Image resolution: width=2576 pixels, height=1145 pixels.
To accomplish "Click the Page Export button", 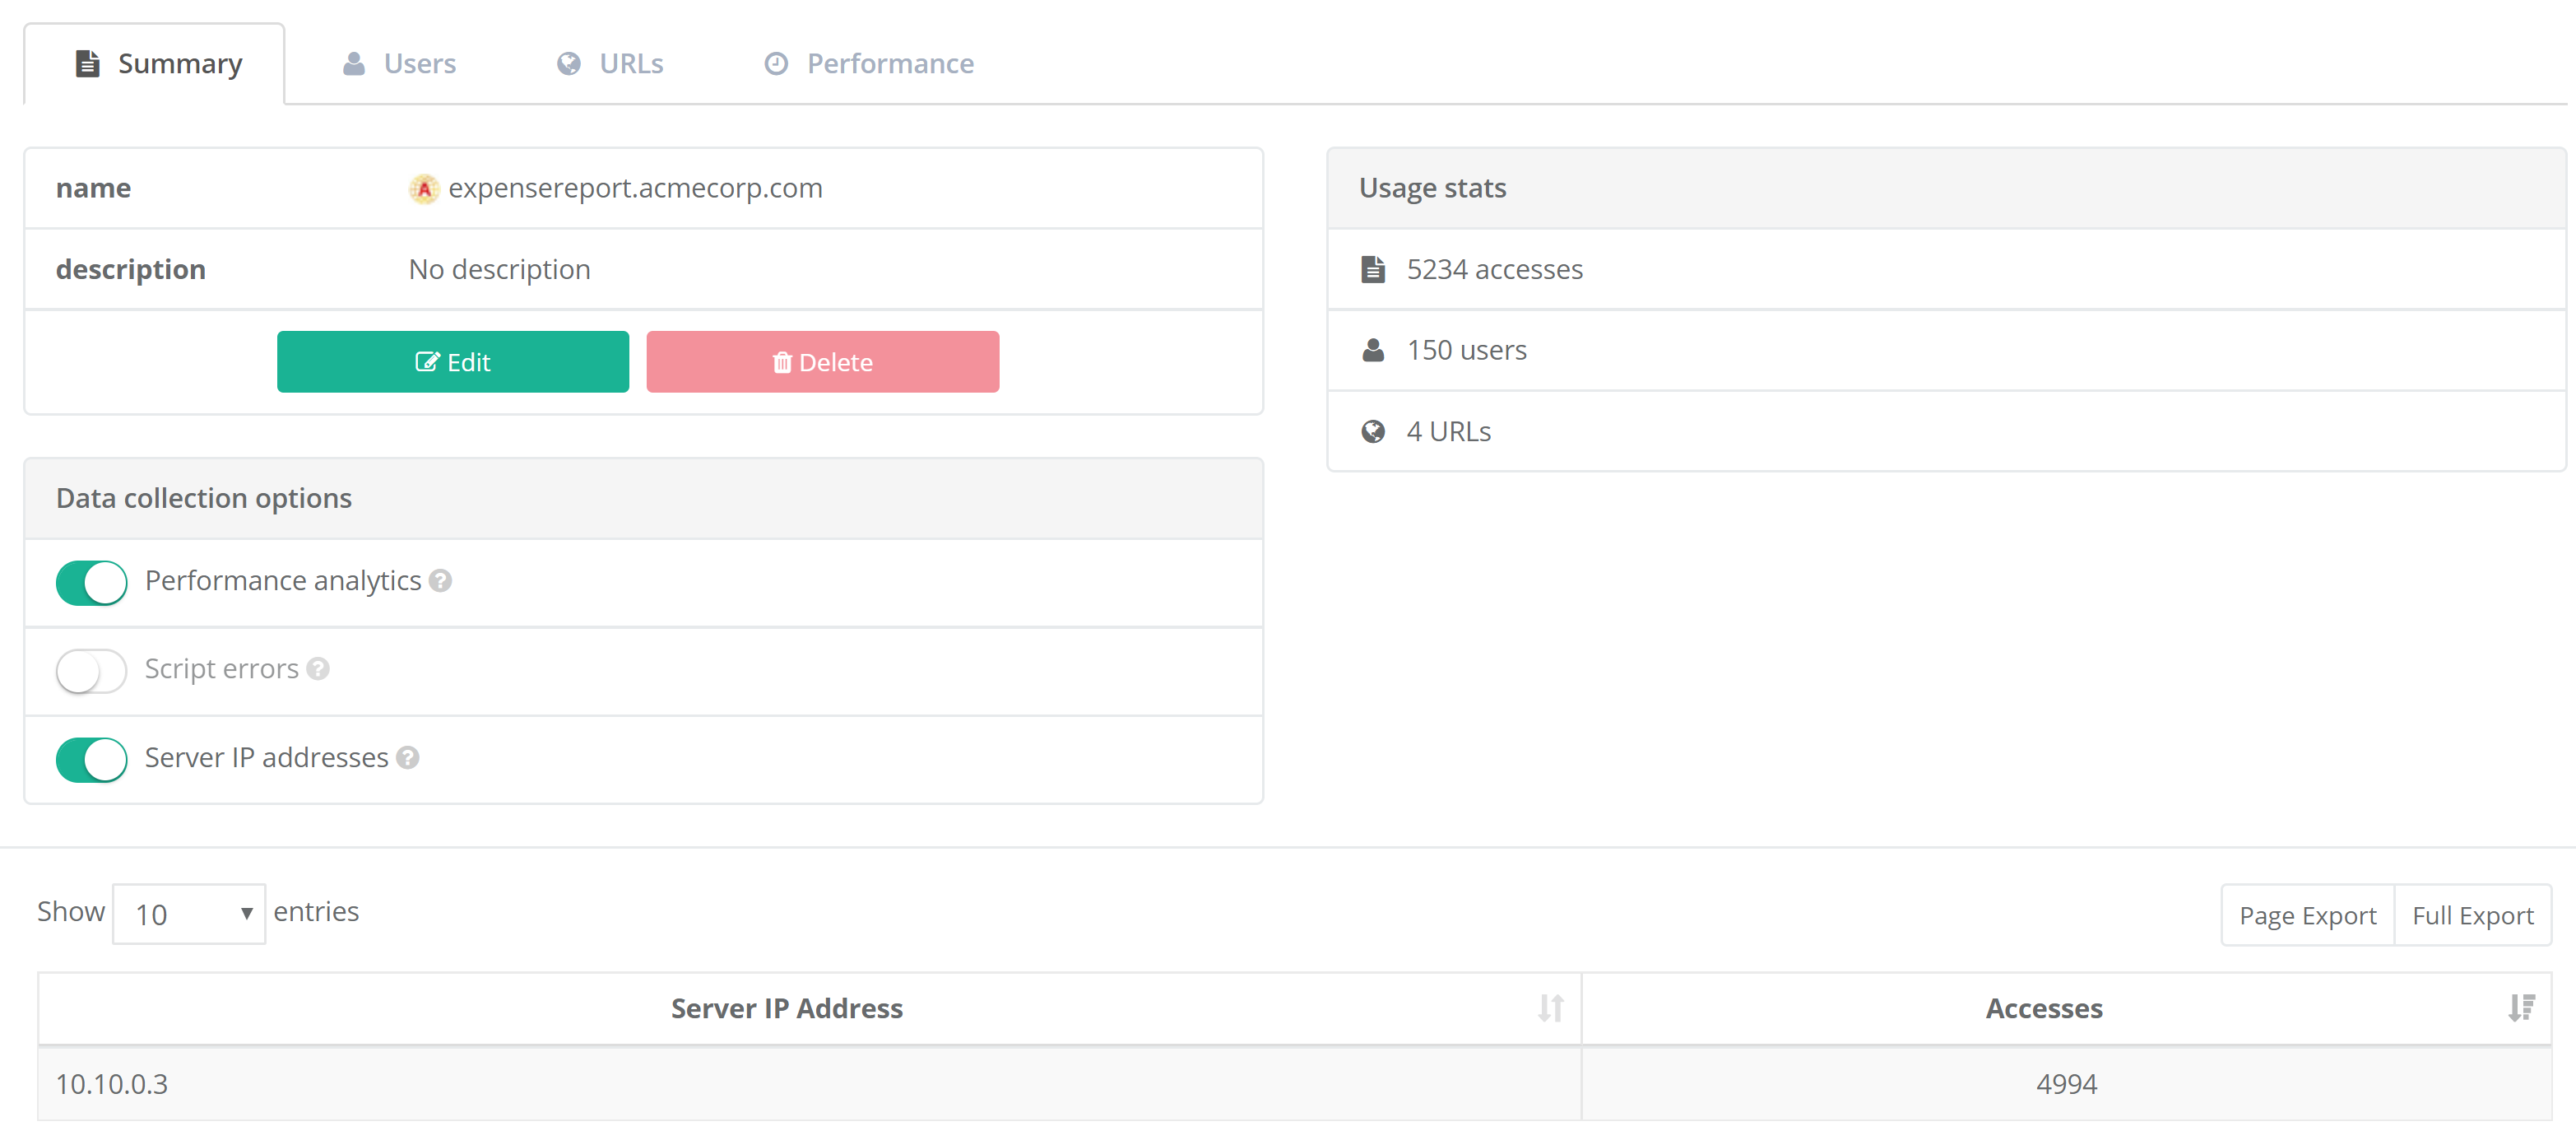I will point(2307,915).
